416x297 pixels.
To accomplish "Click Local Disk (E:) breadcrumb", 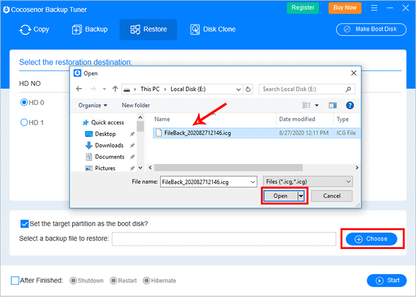I will pyautogui.click(x=188, y=89).
